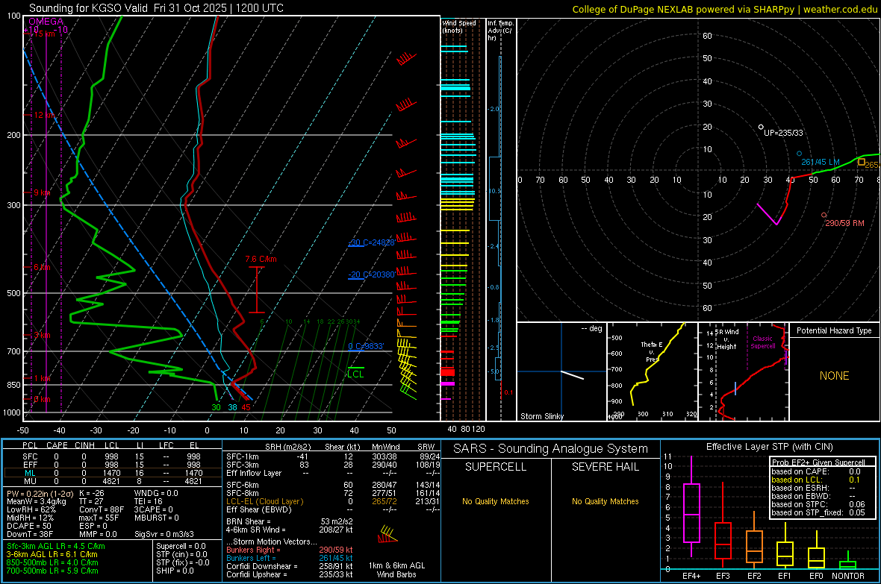The image size is (881, 584).
Task: Click the LCL-EL (Cloud Layer) row
Action: pyautogui.click(x=333, y=501)
